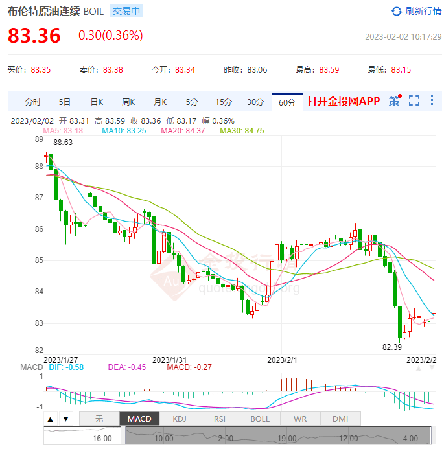The height and width of the screenshot is (449, 444).
Task: Select 无 to disable the indicator
Action: tap(99, 419)
